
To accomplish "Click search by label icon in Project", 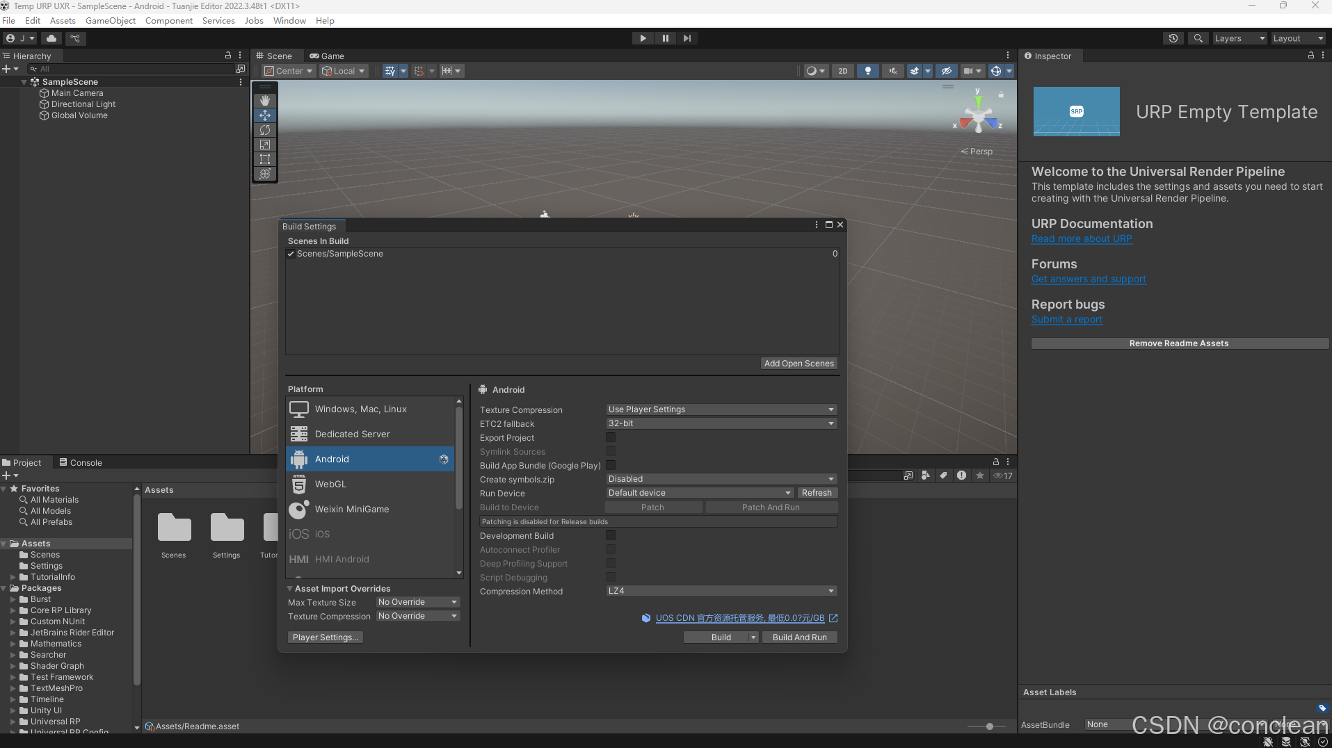I will pyautogui.click(x=943, y=475).
